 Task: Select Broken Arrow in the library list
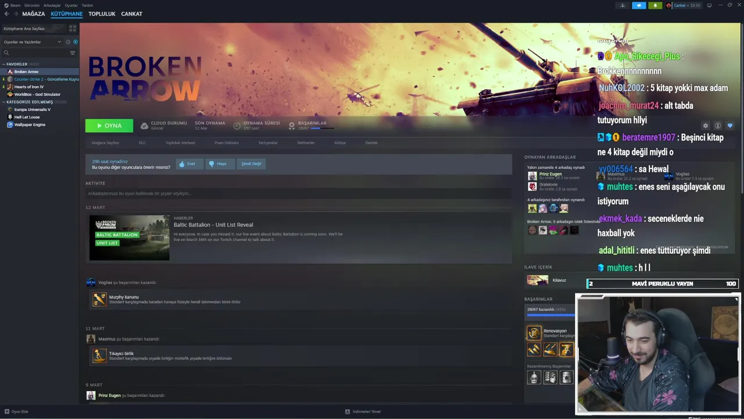40,72
